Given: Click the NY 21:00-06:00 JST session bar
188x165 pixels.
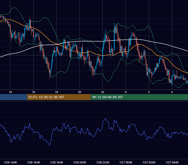Looking at the screenshot, I should tap(139, 97).
